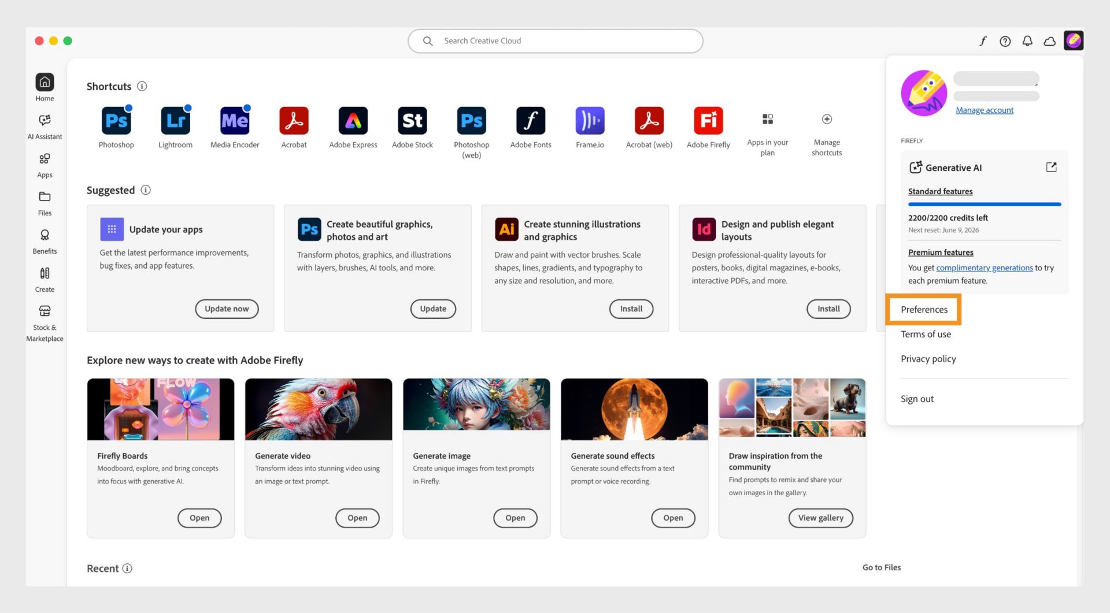Click the '2200/2200 credits left' text
This screenshot has height=613, width=1110.
948,218
